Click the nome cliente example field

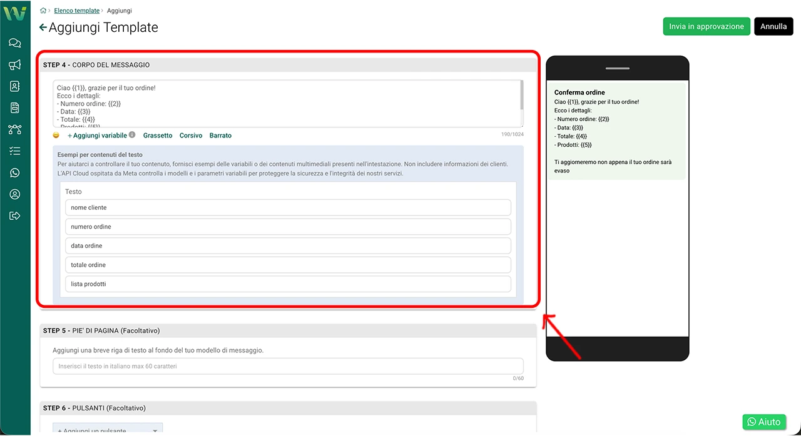[x=288, y=207]
